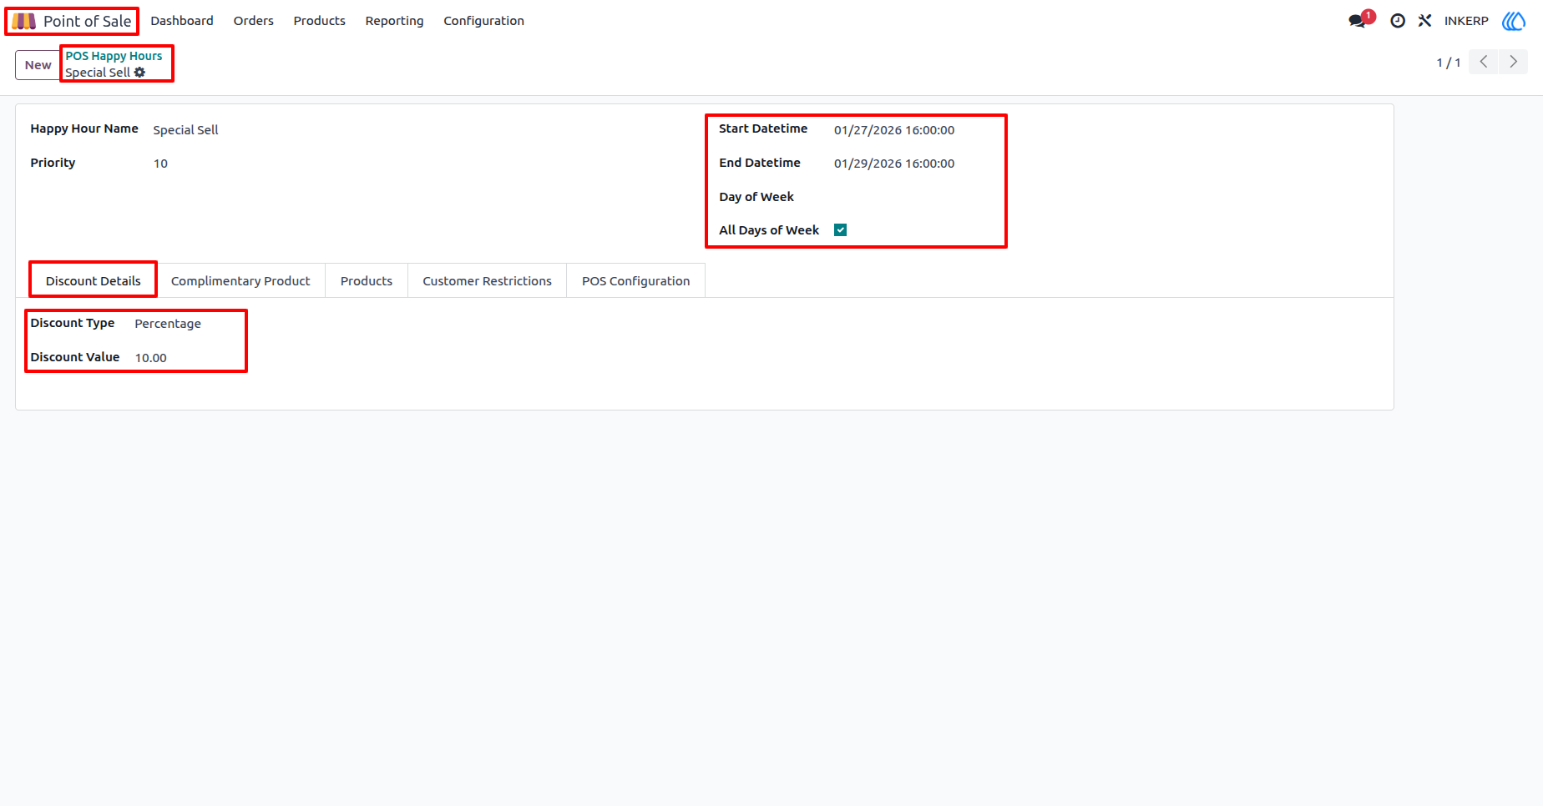Click the INKERP company name
Screen dimensions: 1543x806
click(1466, 21)
